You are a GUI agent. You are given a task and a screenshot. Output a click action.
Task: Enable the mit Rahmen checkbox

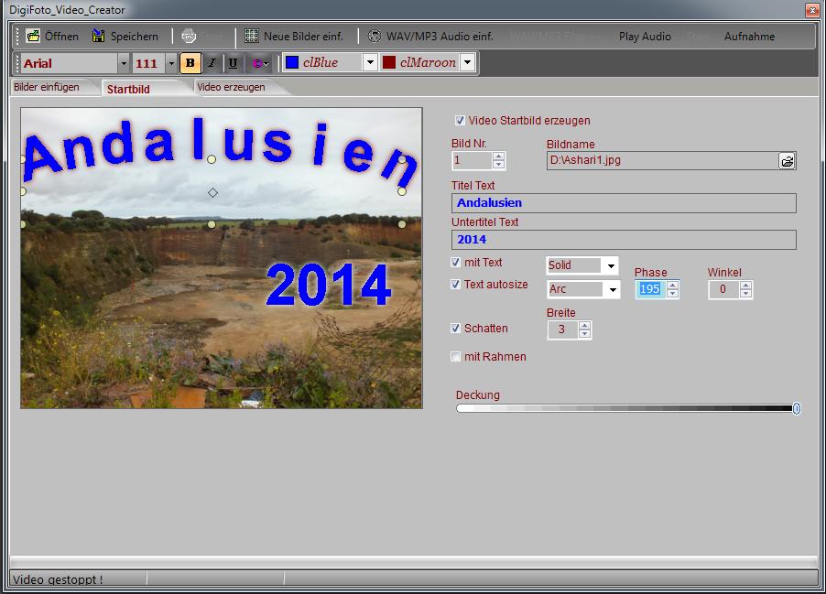[456, 357]
